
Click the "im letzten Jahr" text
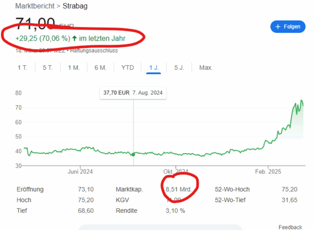102,38
